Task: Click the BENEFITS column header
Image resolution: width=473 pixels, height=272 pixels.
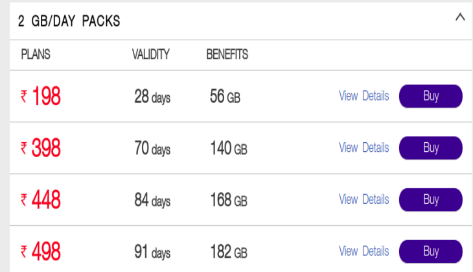Action: (x=227, y=55)
